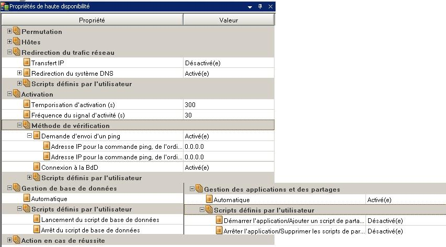
Task: Click the Permutation folder icon
Action: 17,31
